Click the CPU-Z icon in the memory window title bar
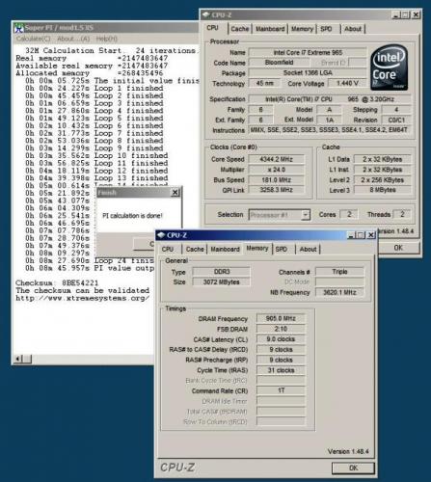 coord(161,235)
